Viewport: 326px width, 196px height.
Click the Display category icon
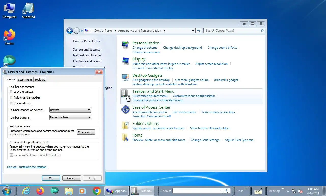[x=125, y=61]
